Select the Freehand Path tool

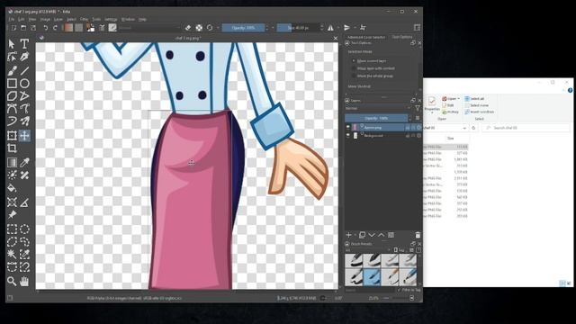[x=24, y=108]
